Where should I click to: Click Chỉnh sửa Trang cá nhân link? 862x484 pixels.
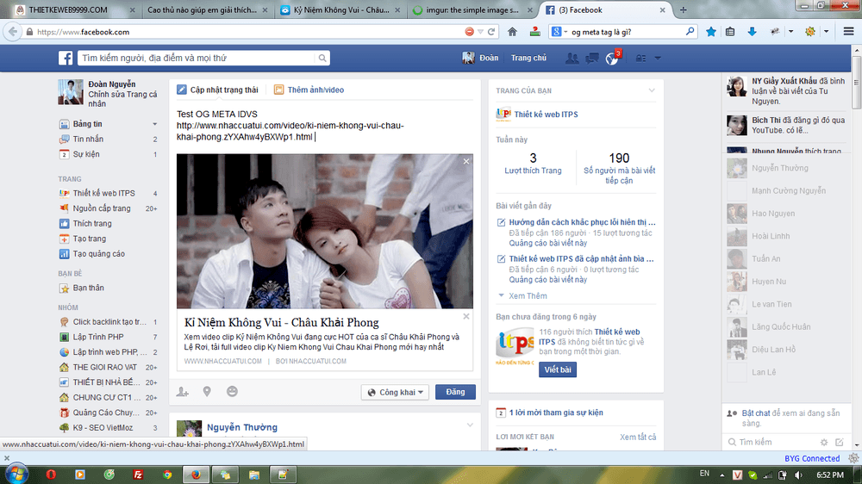[122, 99]
